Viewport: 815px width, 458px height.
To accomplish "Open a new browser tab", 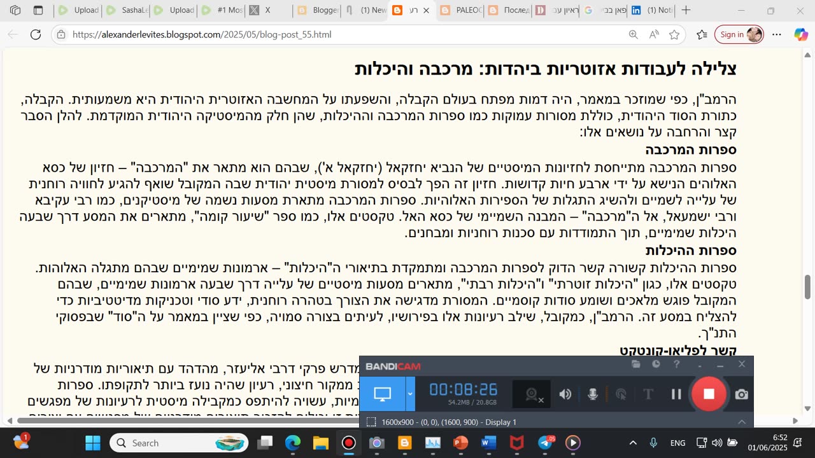I will pyautogui.click(x=686, y=10).
